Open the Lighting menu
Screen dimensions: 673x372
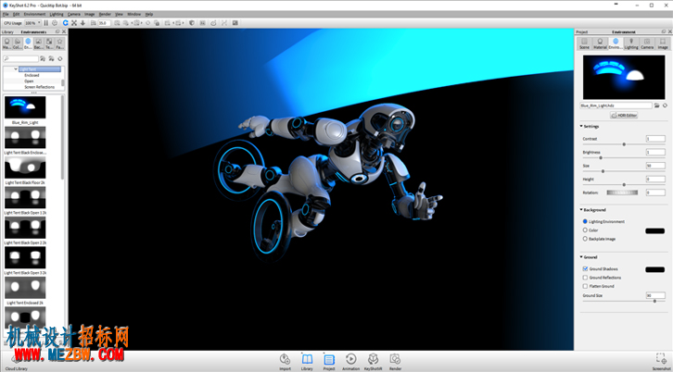(x=57, y=14)
